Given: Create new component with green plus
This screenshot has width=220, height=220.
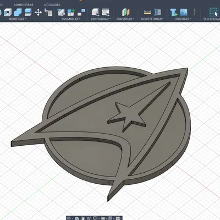Looking at the screenshot, I should pos(71,13).
